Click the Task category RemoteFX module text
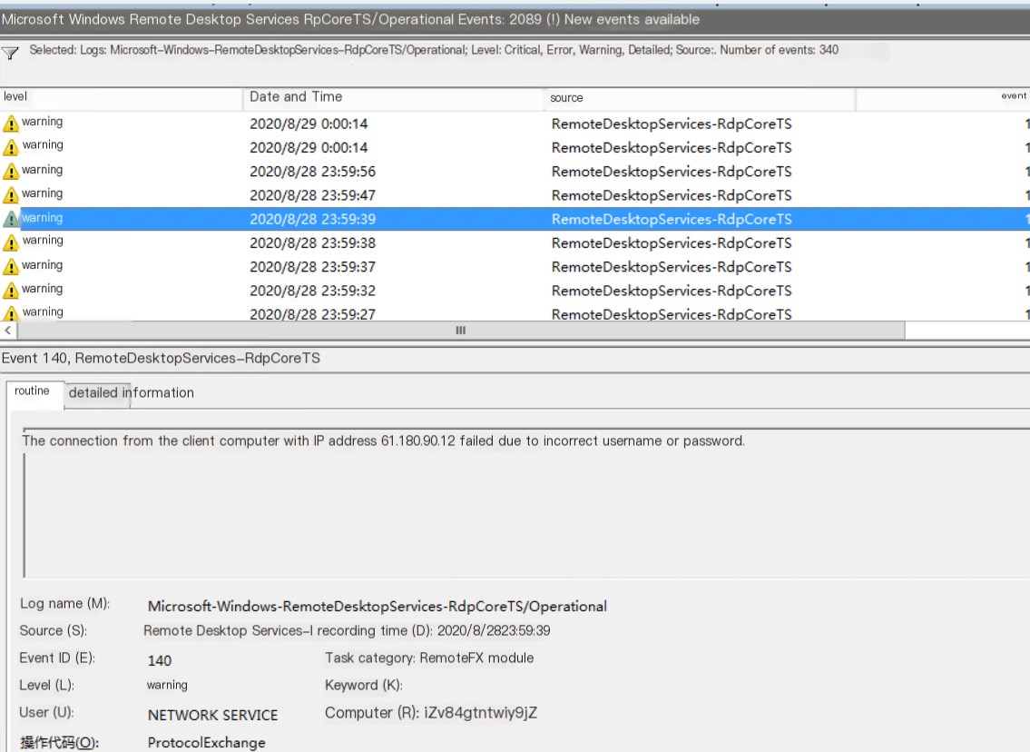 [x=429, y=658]
